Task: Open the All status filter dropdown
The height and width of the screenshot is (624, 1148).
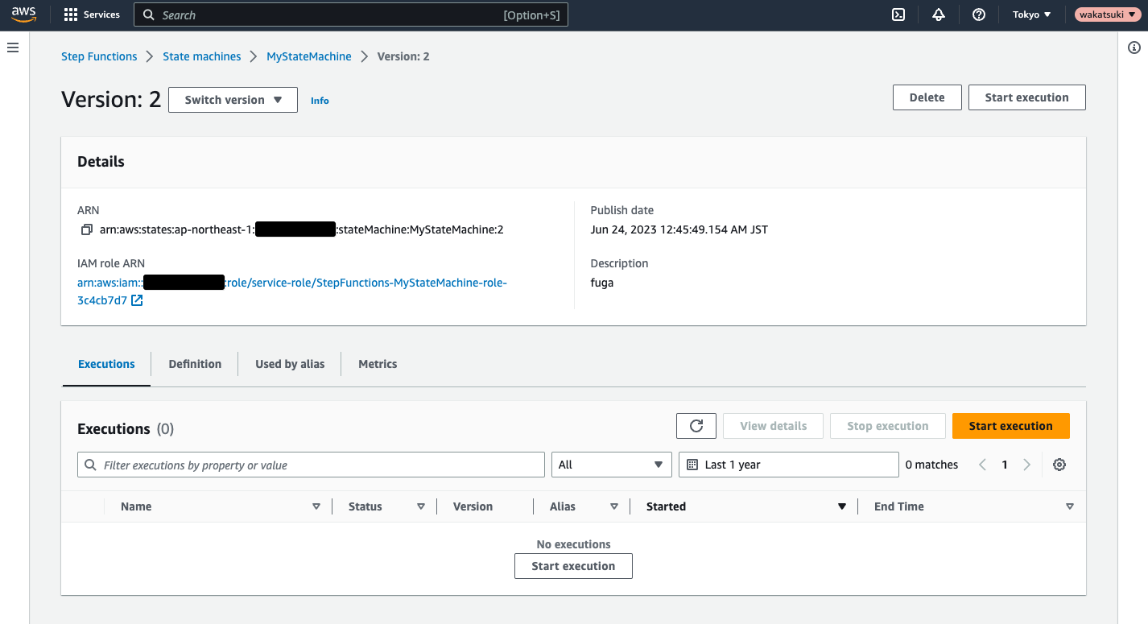Action: click(x=611, y=465)
